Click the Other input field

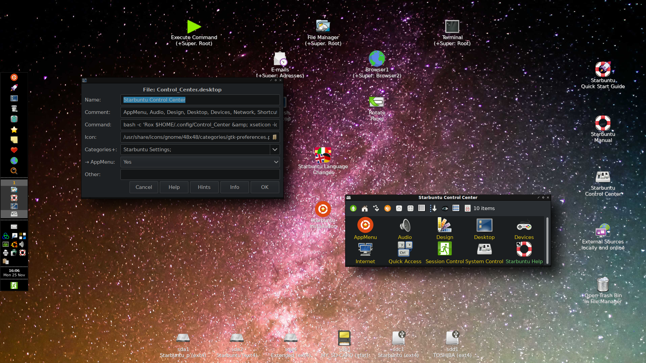click(200, 174)
